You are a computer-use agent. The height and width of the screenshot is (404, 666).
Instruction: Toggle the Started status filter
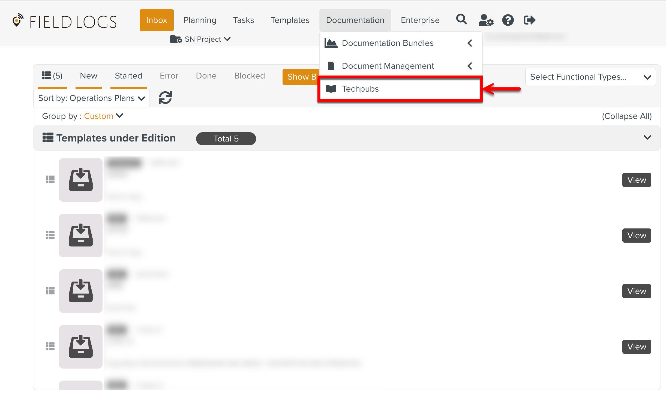pos(128,76)
